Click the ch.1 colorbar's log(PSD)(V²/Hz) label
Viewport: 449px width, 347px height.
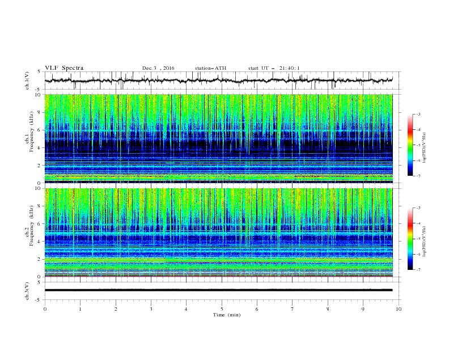[x=425, y=148]
